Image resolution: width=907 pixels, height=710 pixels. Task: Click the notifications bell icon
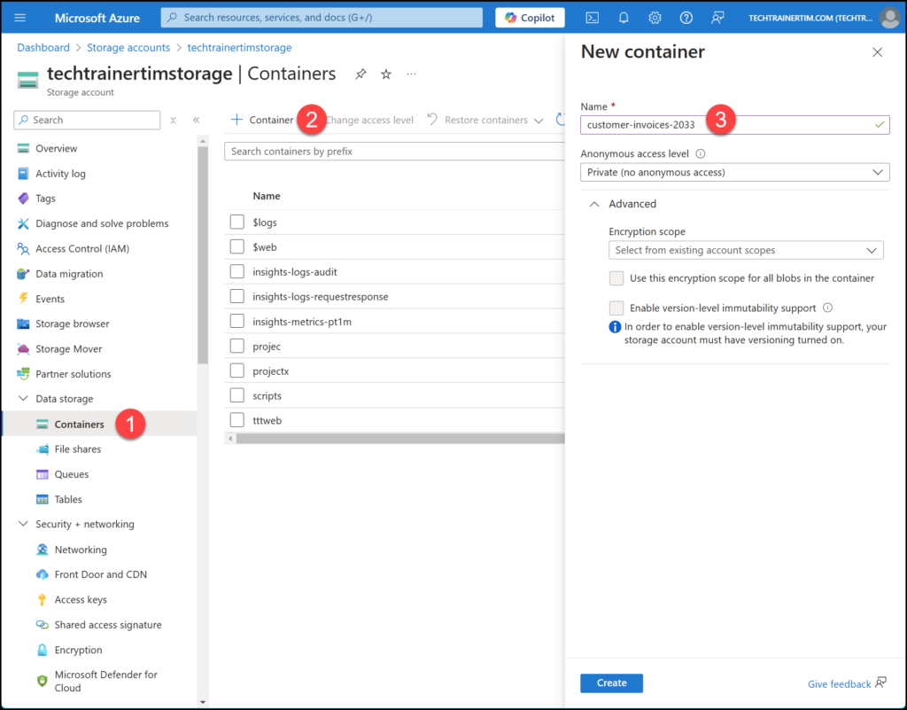point(624,18)
